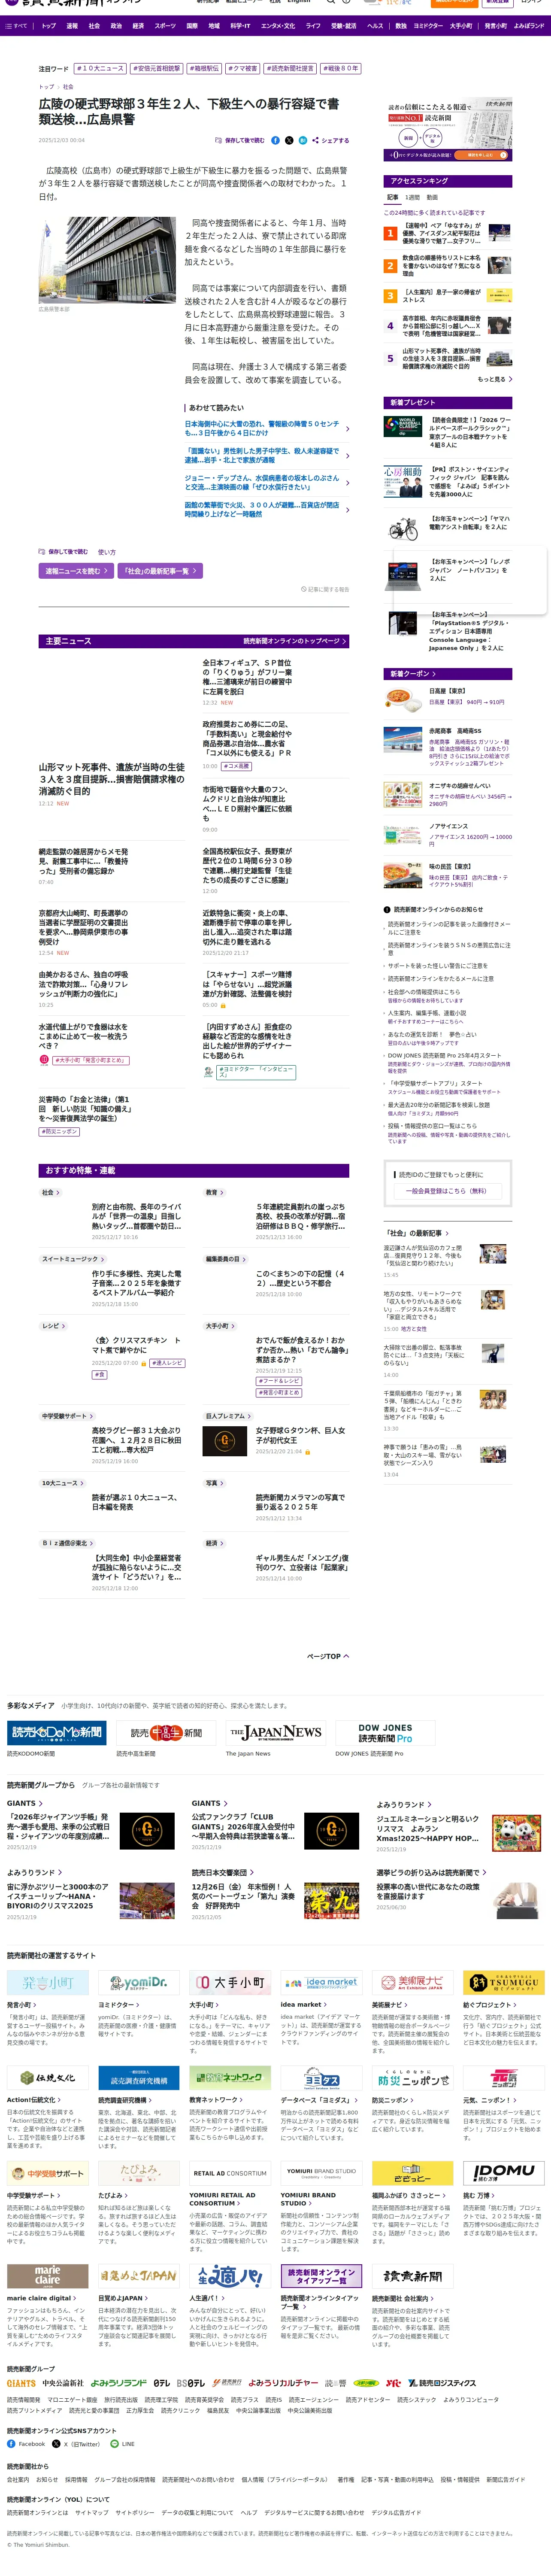Select the 1週間 ranking tab

tap(412, 197)
